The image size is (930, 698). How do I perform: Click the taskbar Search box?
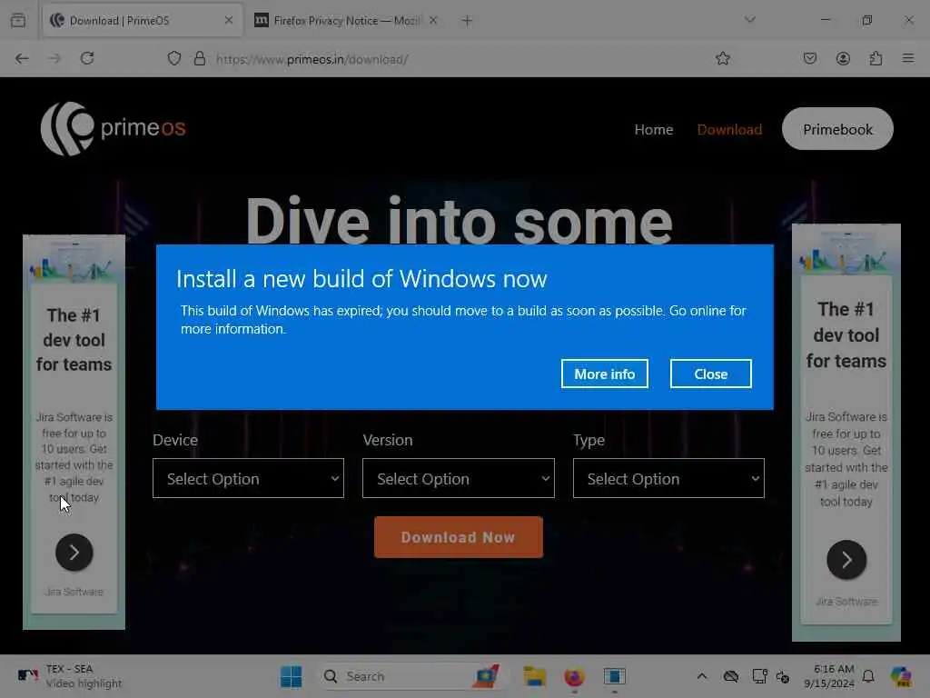[x=413, y=676]
